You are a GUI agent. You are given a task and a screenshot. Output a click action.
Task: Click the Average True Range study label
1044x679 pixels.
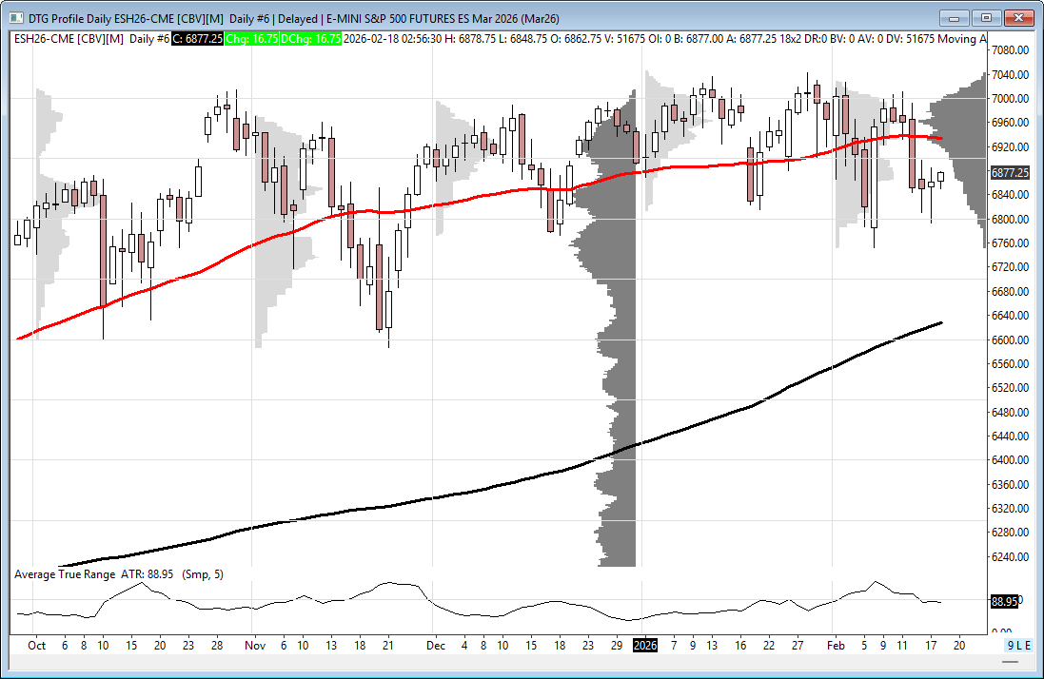(x=64, y=574)
